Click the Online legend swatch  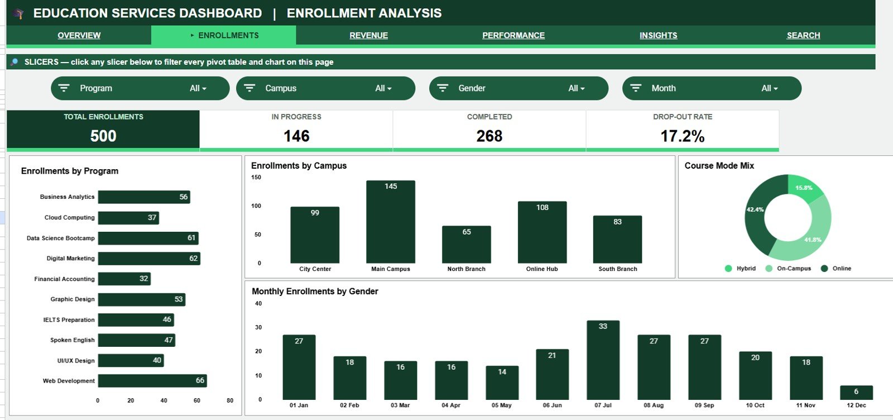point(824,269)
